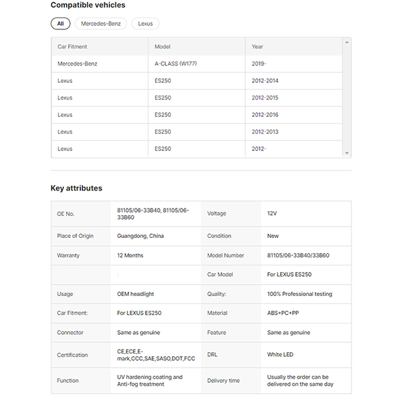The height and width of the screenshot is (401, 401).
Task: Click the Key attributes heading
Action: (76, 188)
